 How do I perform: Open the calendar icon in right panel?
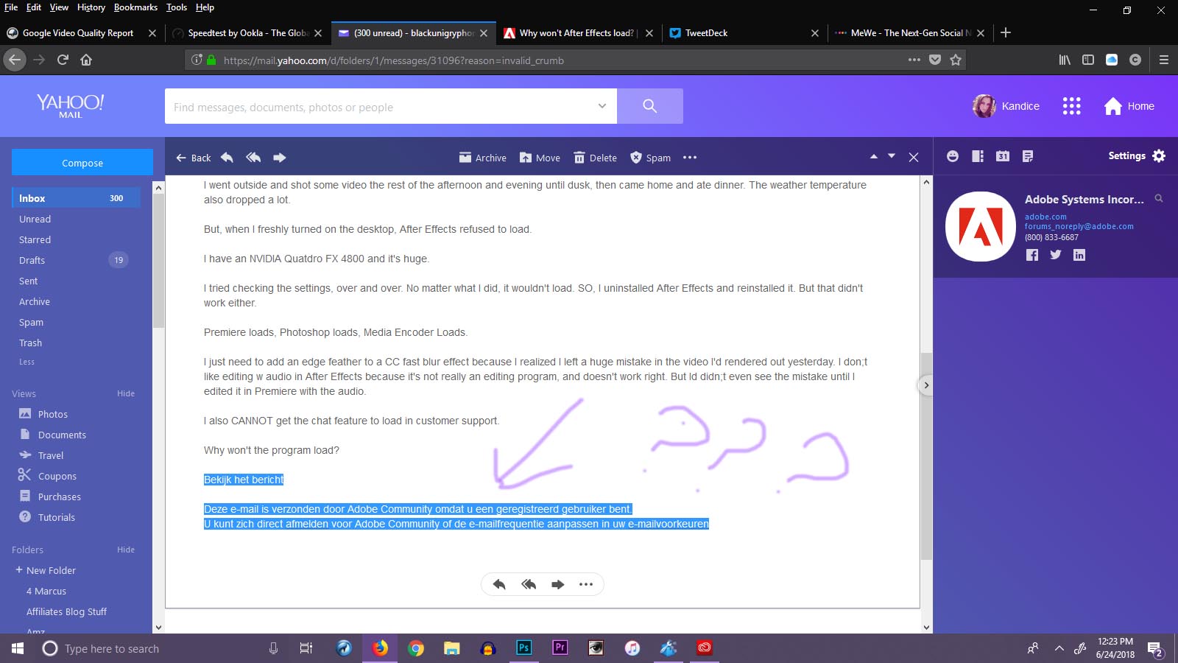(x=1003, y=156)
